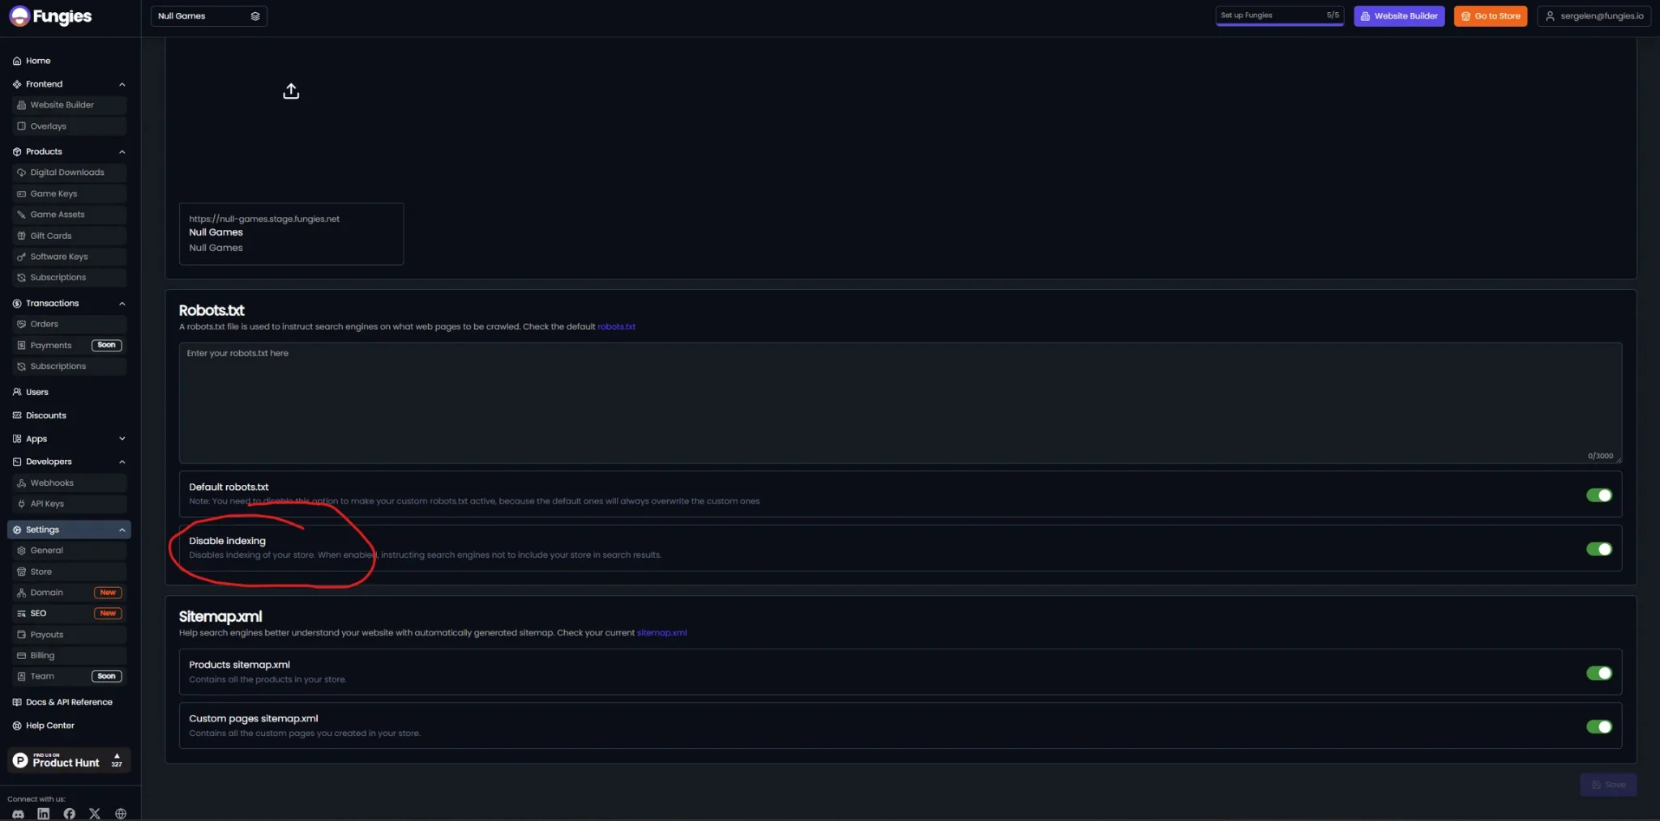This screenshot has height=821, width=1660.
Task: Click the Users icon in sidebar
Action: click(x=17, y=392)
